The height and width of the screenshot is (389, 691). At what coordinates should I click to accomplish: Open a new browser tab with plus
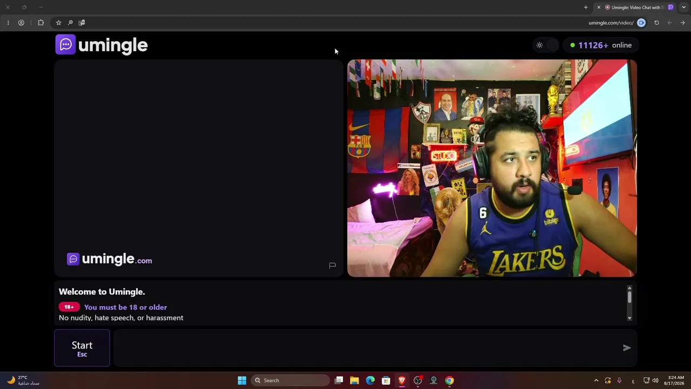click(x=586, y=8)
